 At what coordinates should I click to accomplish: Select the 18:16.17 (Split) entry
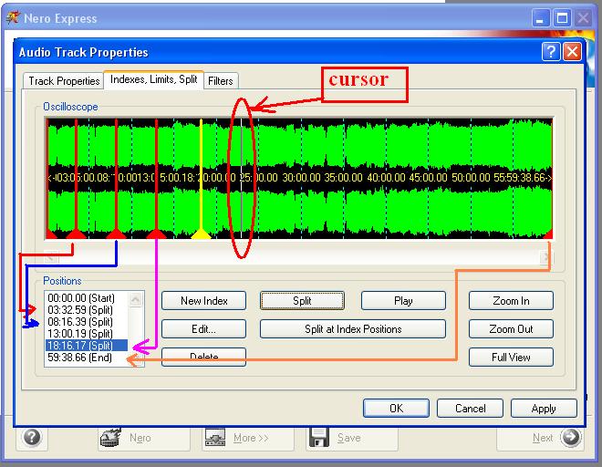click(87, 346)
